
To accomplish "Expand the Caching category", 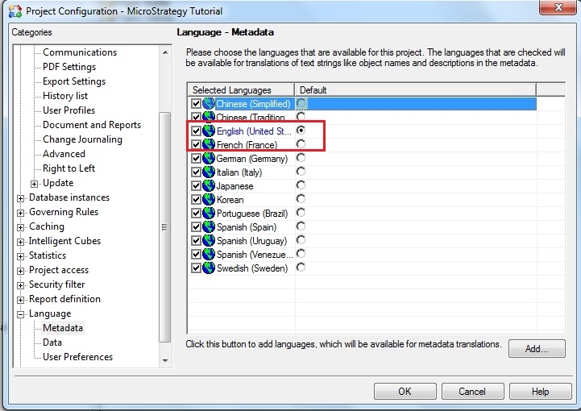I will pyautogui.click(x=21, y=227).
